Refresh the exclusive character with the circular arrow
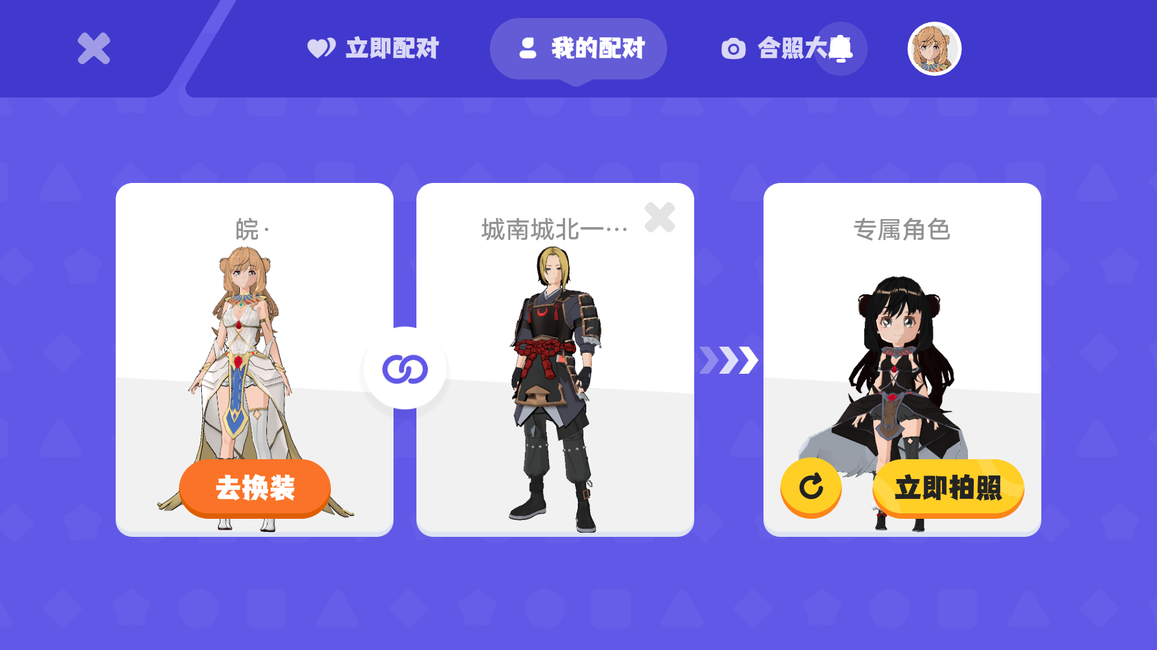The height and width of the screenshot is (650, 1157). 811,487
